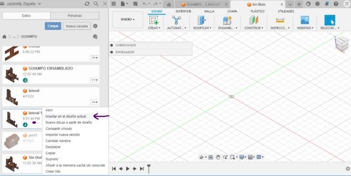Click the Nueva carpeta button
The width and height of the screenshot is (351, 176).
tap(77, 26)
